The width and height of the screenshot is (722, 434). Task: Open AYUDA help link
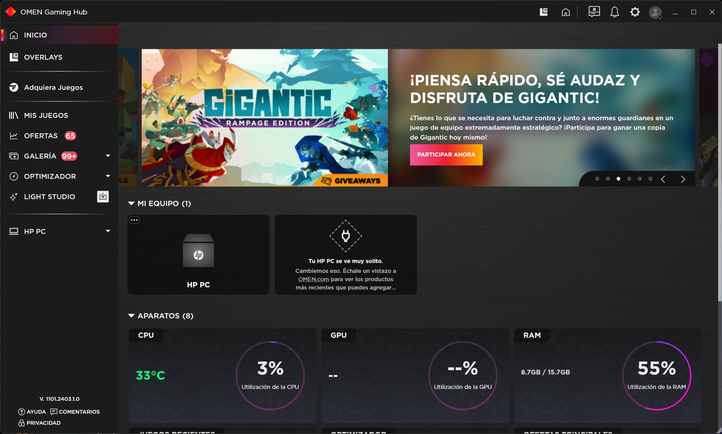32,412
